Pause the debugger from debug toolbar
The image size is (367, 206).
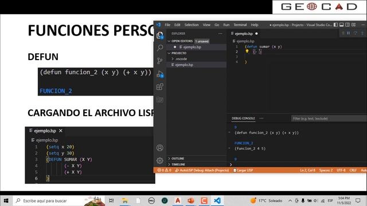349,33
